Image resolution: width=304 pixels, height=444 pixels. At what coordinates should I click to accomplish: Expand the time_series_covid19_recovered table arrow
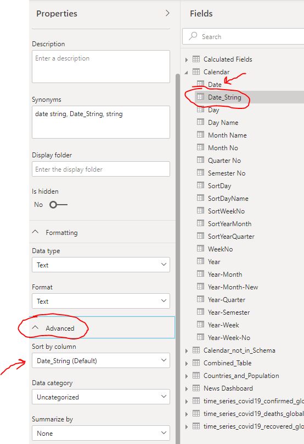coord(187,427)
